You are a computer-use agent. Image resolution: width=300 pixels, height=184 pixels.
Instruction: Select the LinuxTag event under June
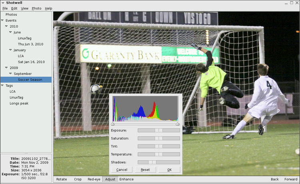tap(25, 38)
